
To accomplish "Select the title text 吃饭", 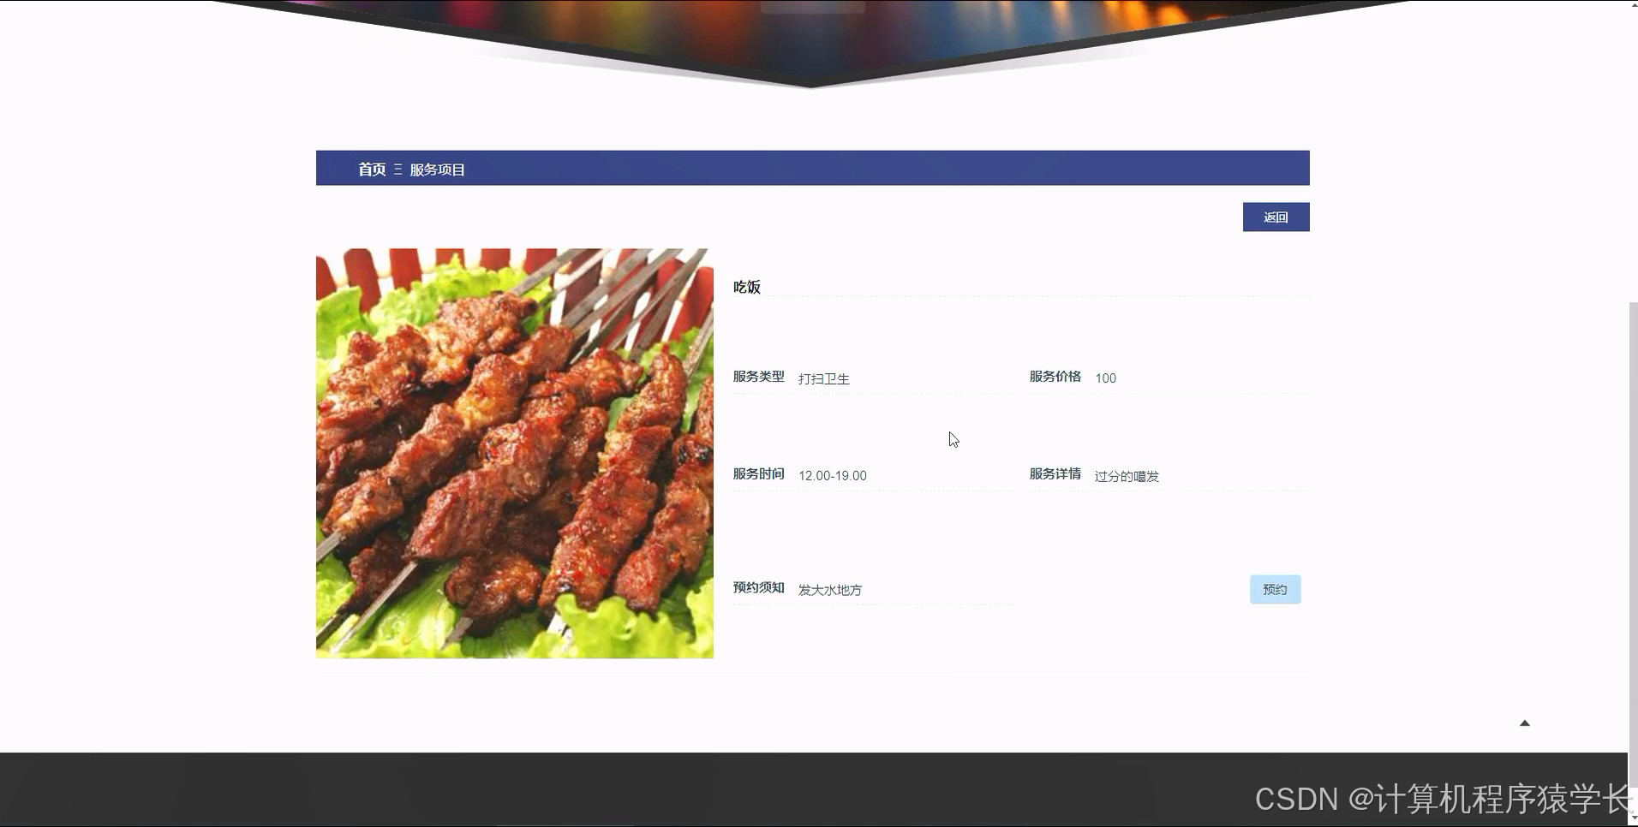I will (746, 287).
